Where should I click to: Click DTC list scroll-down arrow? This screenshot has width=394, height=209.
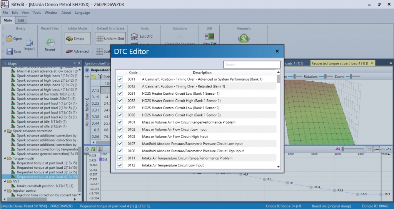click(x=279, y=167)
